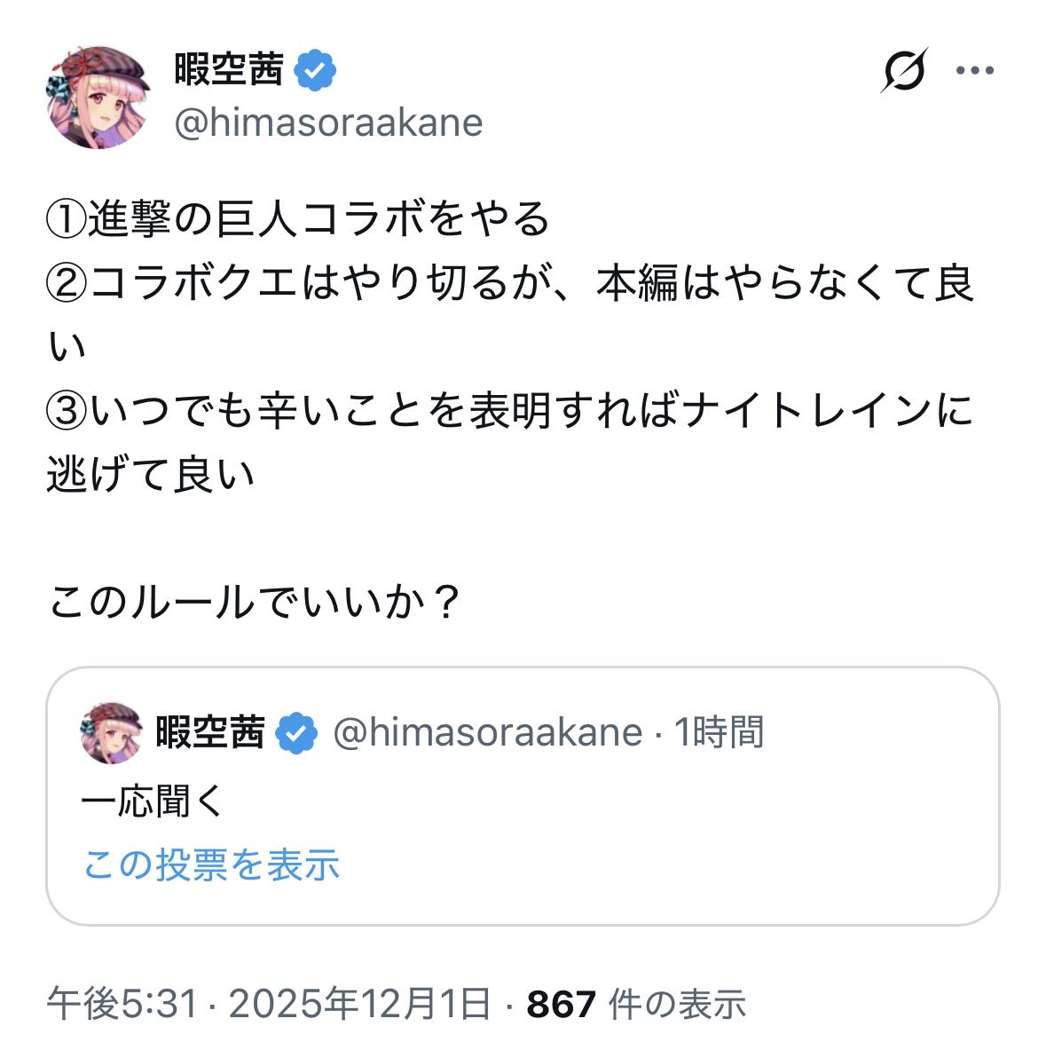Open the three-dot more options menu
This screenshot has width=1046, height=1058.
coord(974,70)
